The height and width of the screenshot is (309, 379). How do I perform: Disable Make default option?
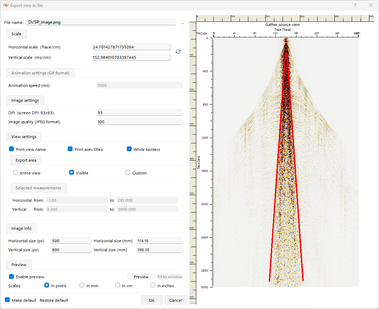[7, 300]
